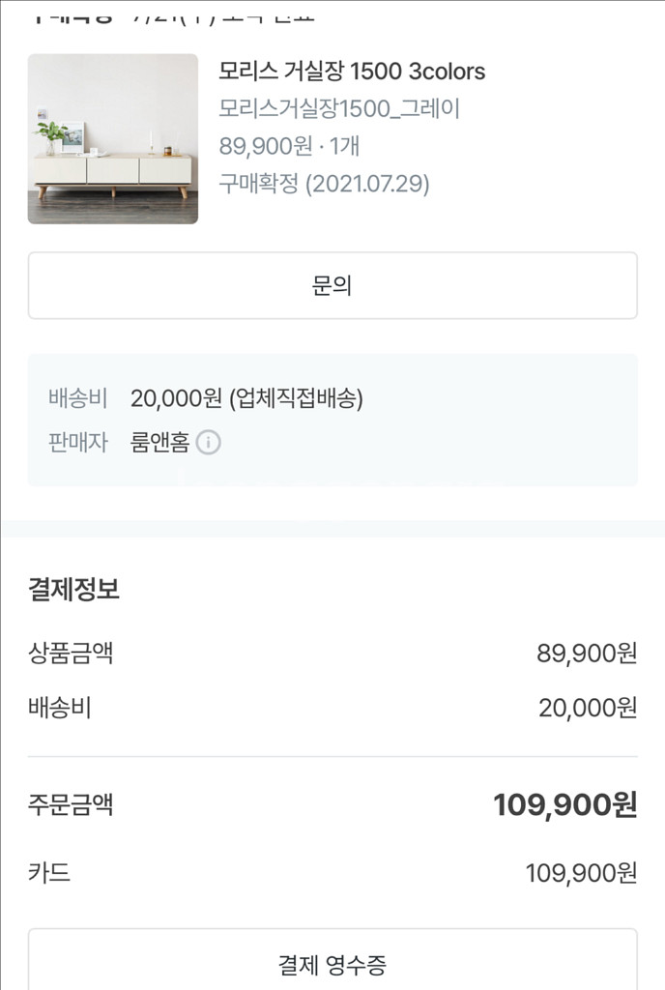Click the bold 109,900원 order total
This screenshot has width=665, height=990.
pos(564,804)
